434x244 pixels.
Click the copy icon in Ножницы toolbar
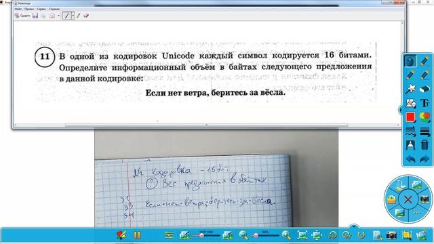43,16
